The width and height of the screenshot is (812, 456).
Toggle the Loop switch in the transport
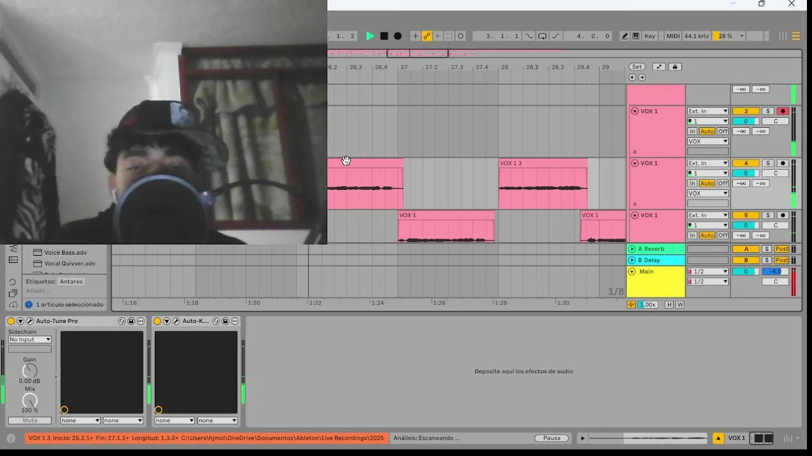click(542, 36)
